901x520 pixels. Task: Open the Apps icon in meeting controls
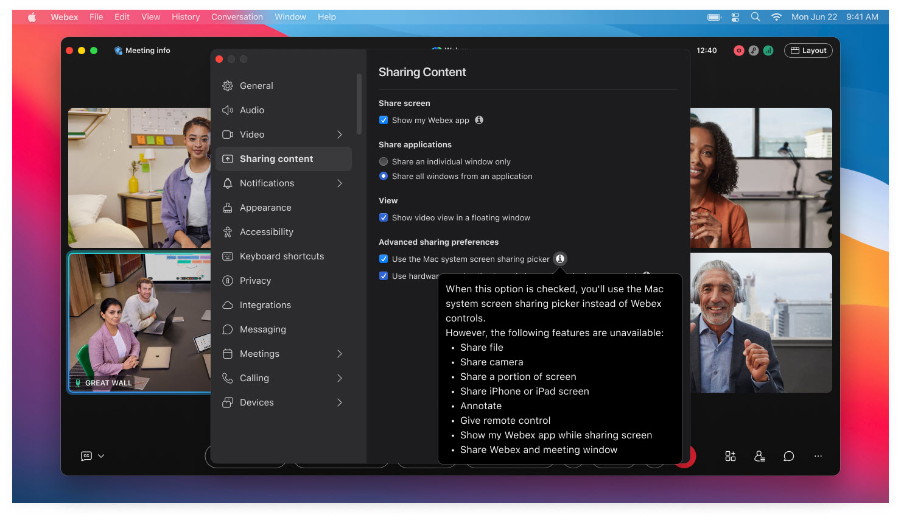731,456
